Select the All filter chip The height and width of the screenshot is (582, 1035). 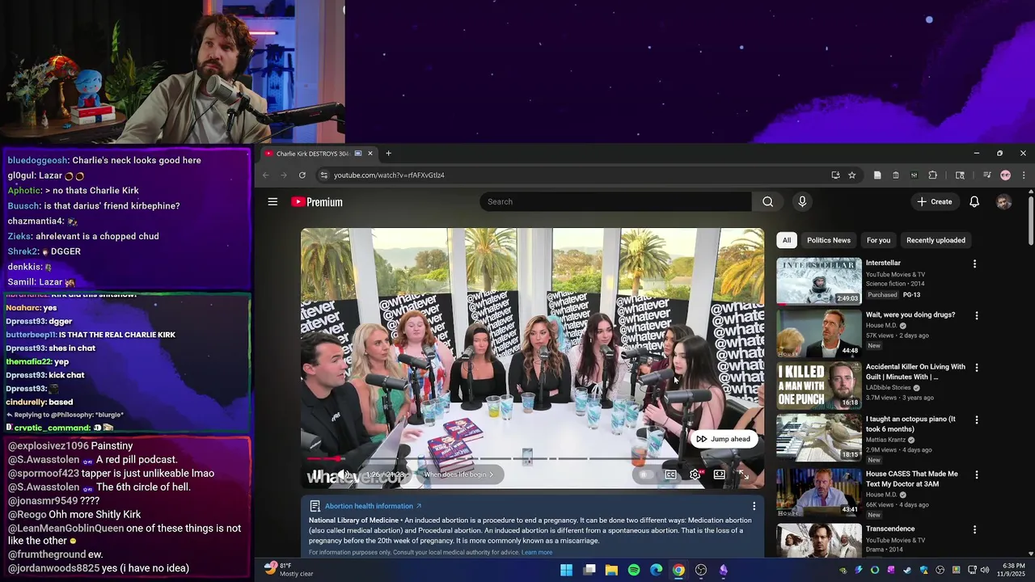[x=787, y=240]
